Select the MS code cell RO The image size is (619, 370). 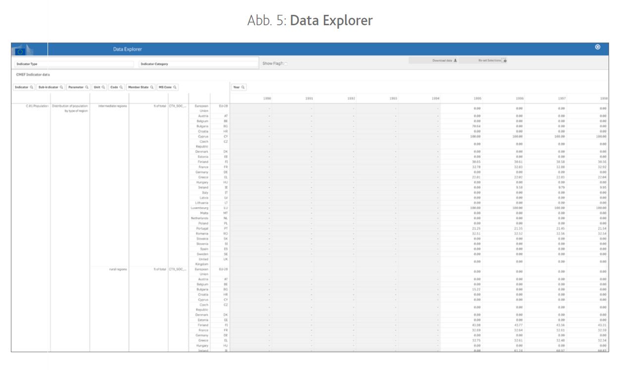[x=225, y=233]
